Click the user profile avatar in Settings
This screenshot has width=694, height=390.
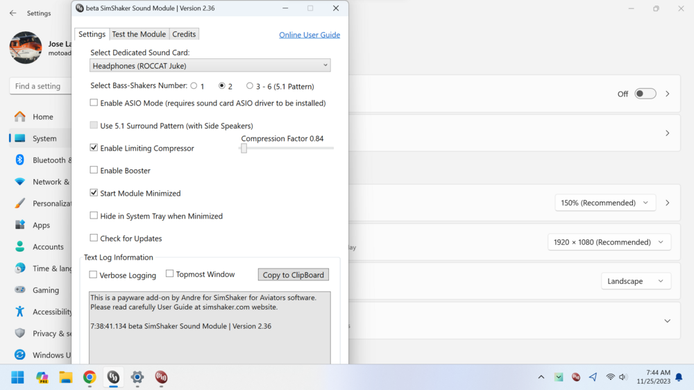(26, 47)
